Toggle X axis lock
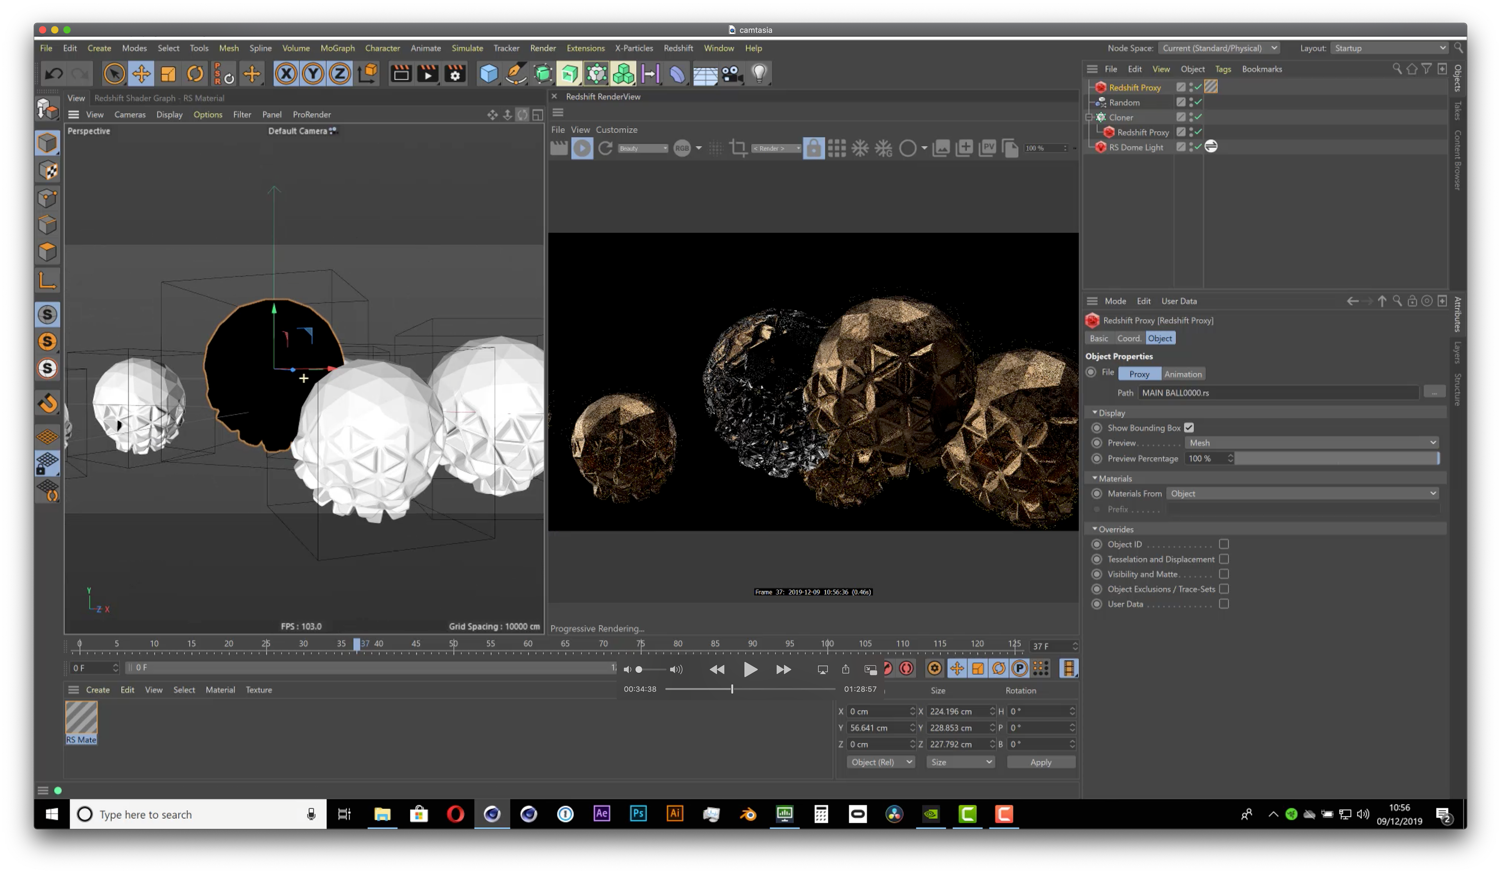The image size is (1501, 874). click(286, 74)
